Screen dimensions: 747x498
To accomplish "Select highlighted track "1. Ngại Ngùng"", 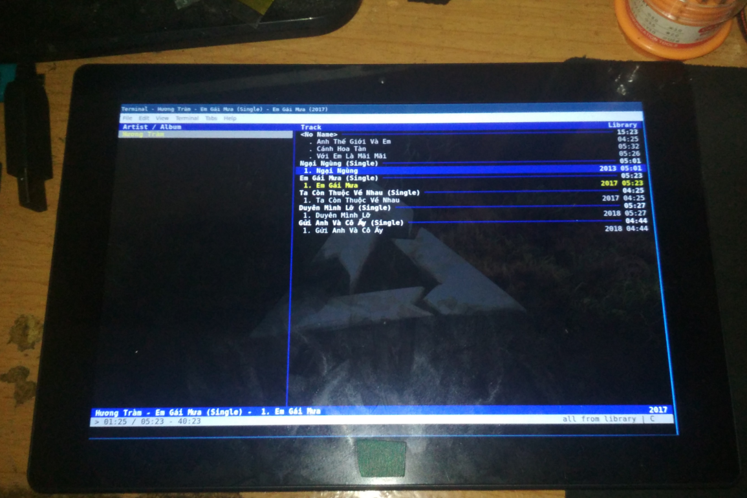I will tap(470, 170).
